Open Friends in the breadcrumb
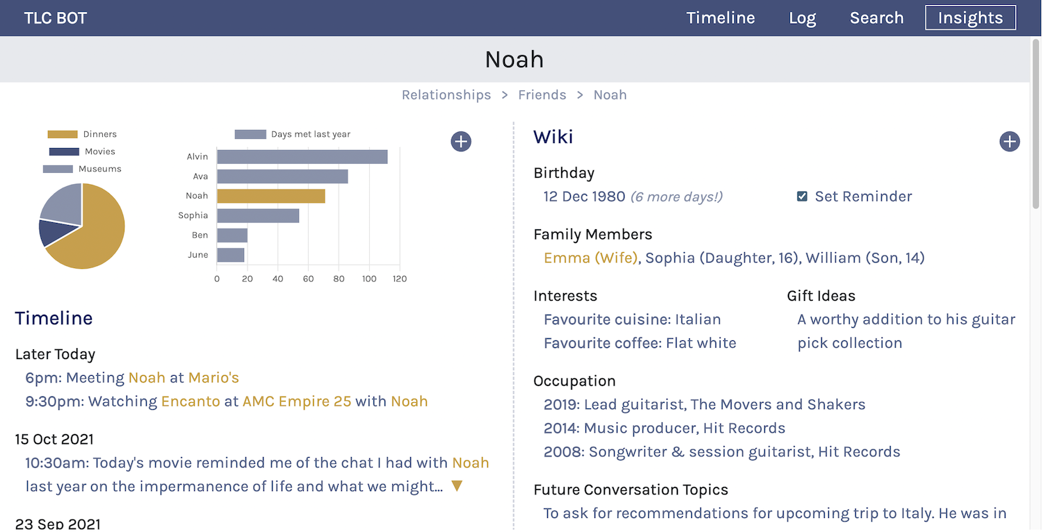 pyautogui.click(x=542, y=95)
